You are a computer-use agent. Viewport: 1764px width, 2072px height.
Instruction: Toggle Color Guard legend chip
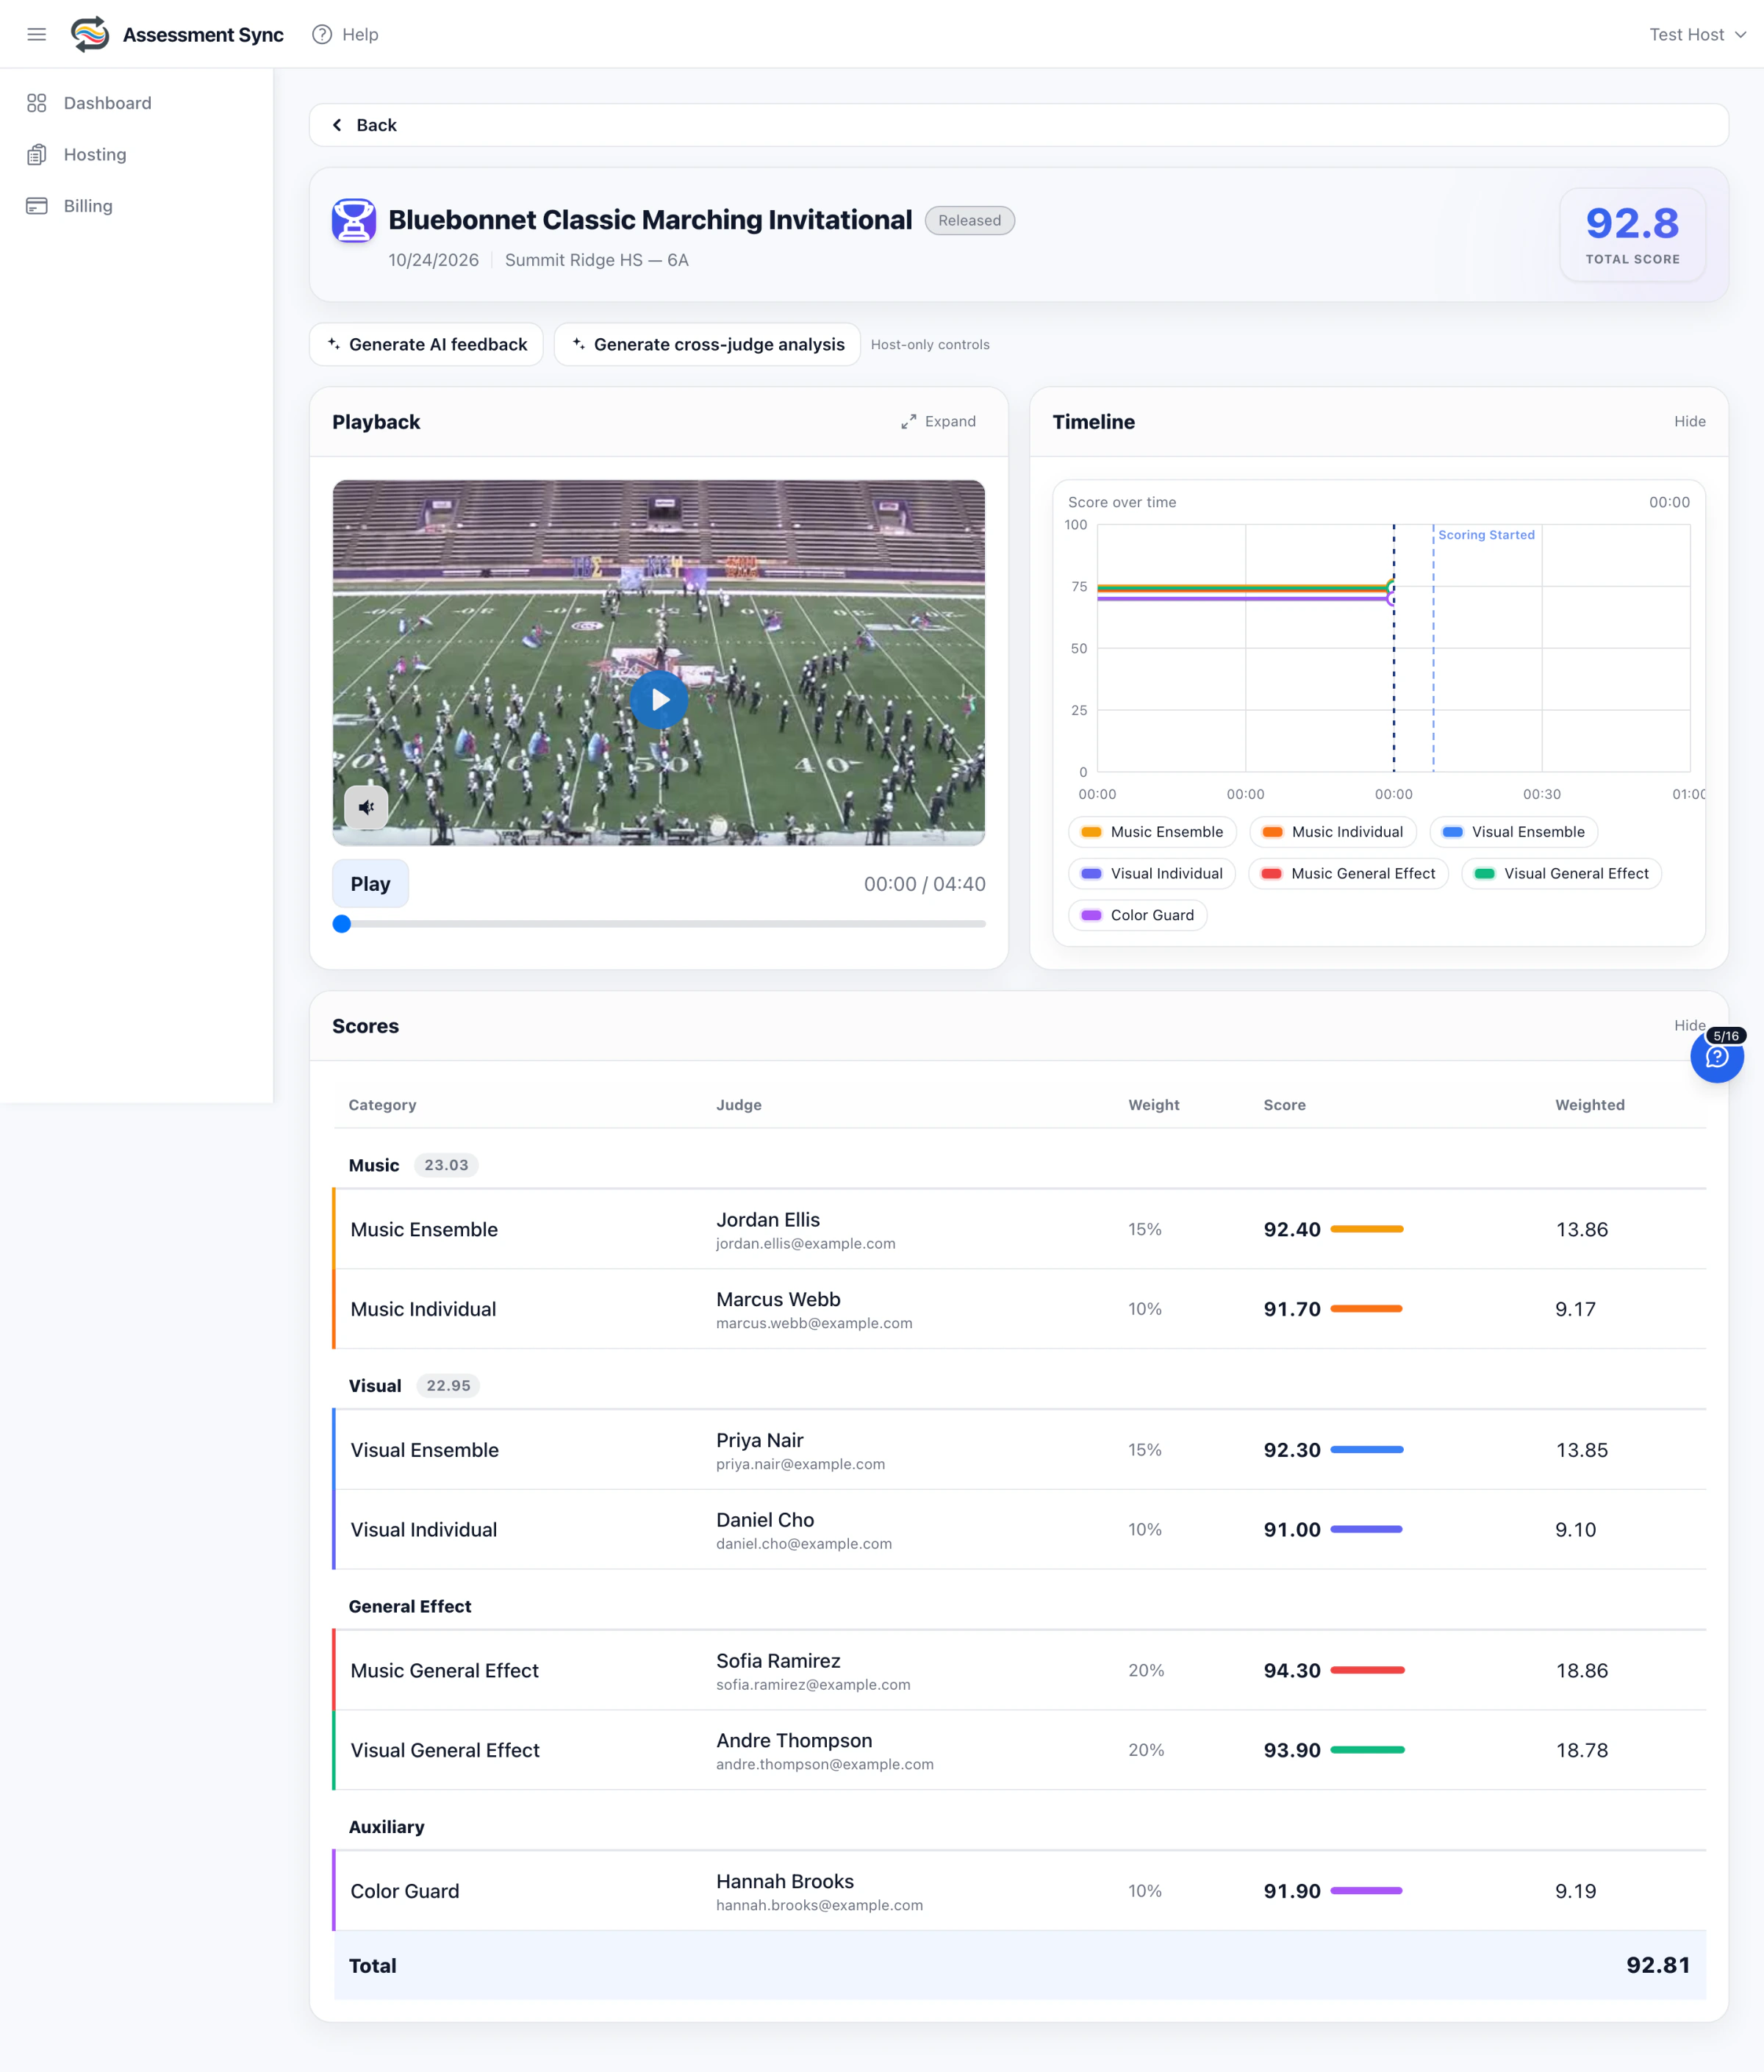1138,915
